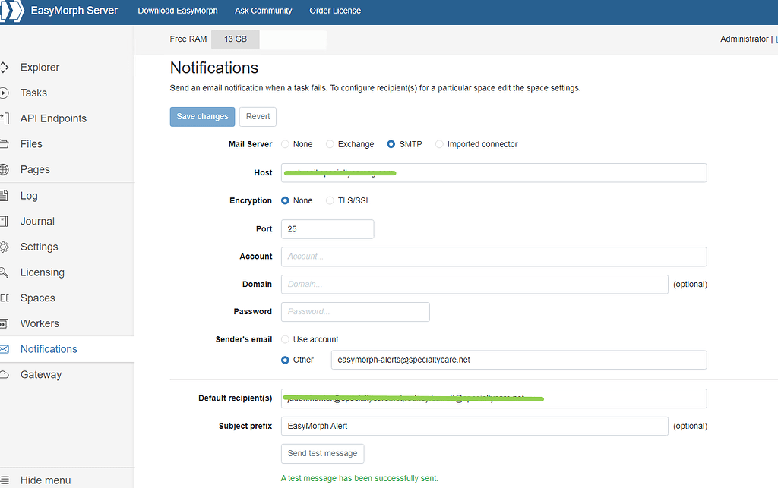Open the Journal section
This screenshot has width=778, height=488.
[37, 221]
